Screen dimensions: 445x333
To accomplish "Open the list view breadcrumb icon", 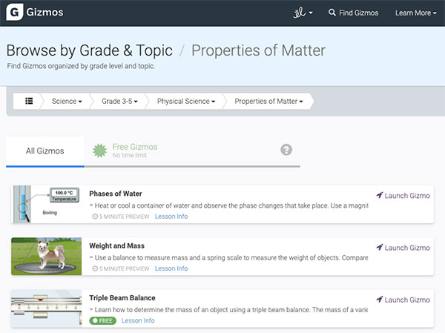I will (29, 101).
